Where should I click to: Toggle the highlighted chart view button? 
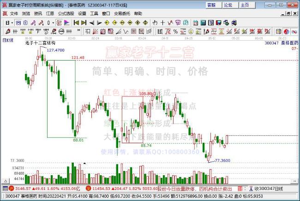[x=18, y=23]
